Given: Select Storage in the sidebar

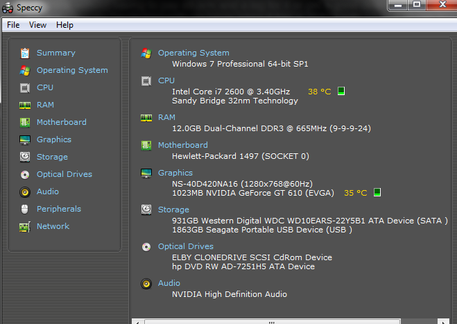Looking at the screenshot, I should click(x=52, y=157).
